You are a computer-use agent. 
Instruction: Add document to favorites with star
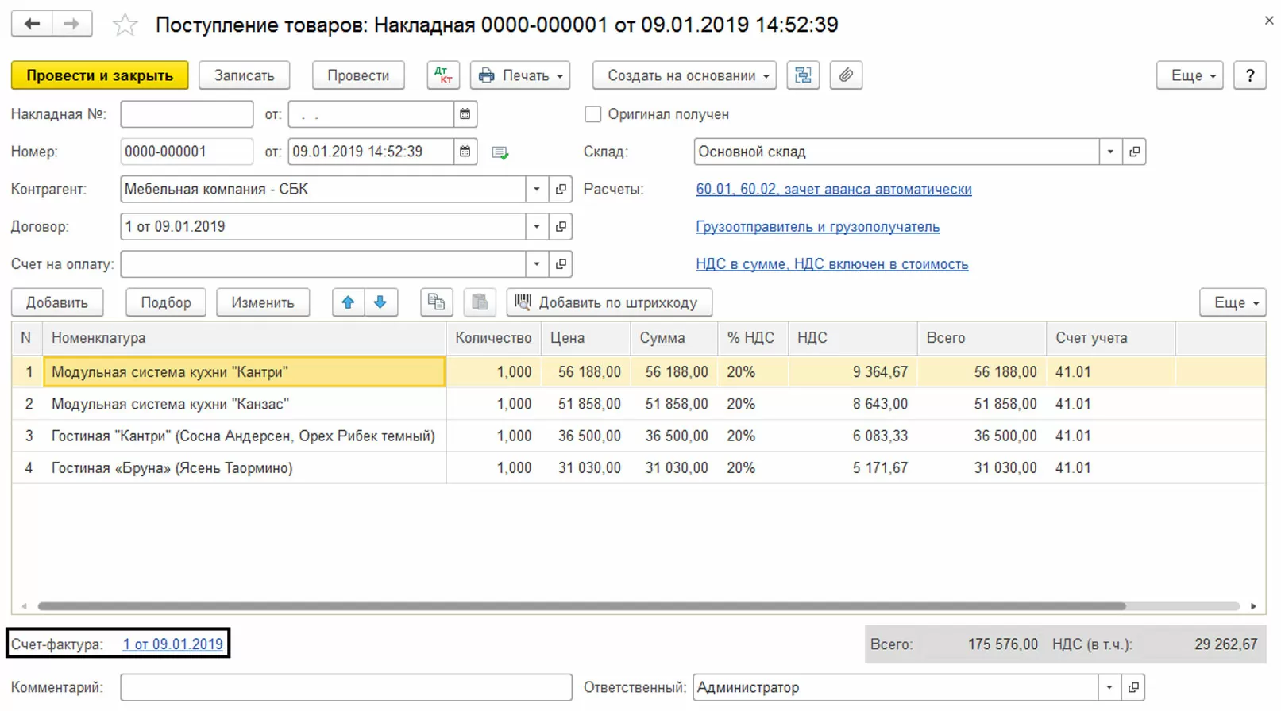[x=125, y=25]
